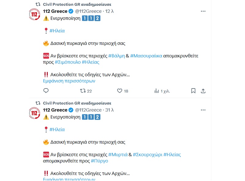Open the #Μασουραίικα hashtag
This screenshot has height=181, width=245.
point(146,56)
